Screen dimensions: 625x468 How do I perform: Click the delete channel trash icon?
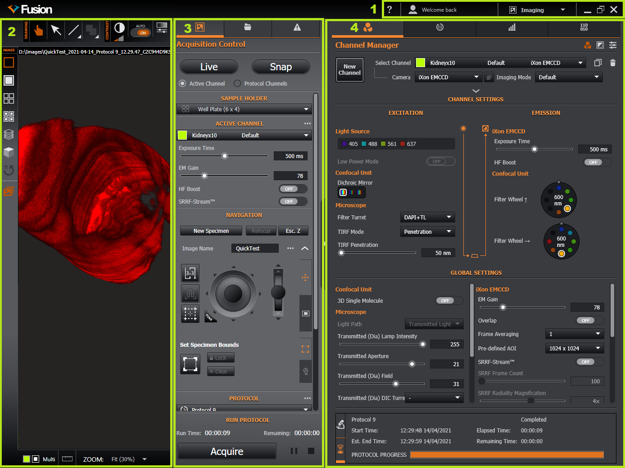coord(612,63)
